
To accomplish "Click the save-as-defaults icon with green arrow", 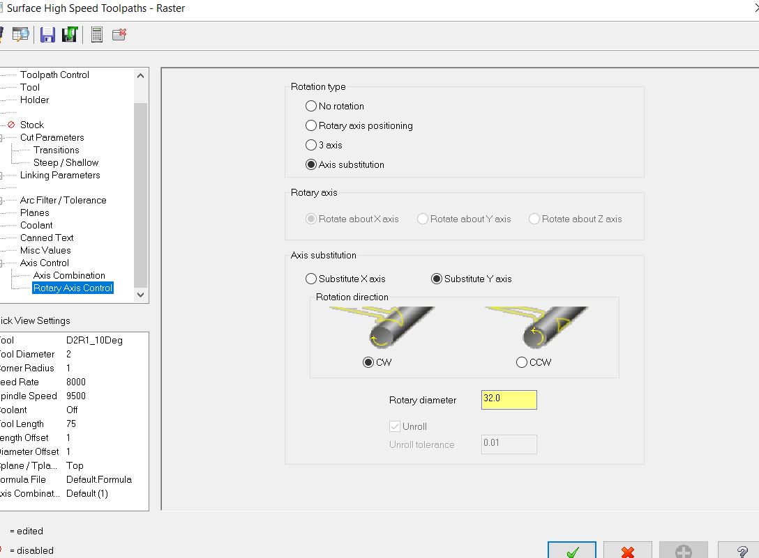I will 69,34.
